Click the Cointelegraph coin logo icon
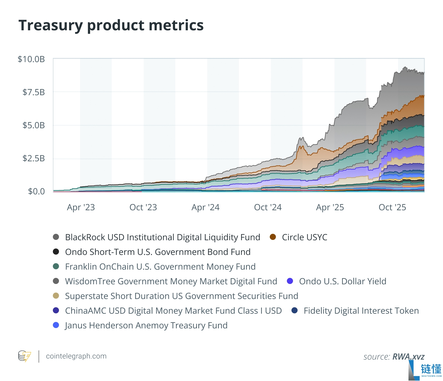Screen dimensions: 443x381 (x=25, y=356)
